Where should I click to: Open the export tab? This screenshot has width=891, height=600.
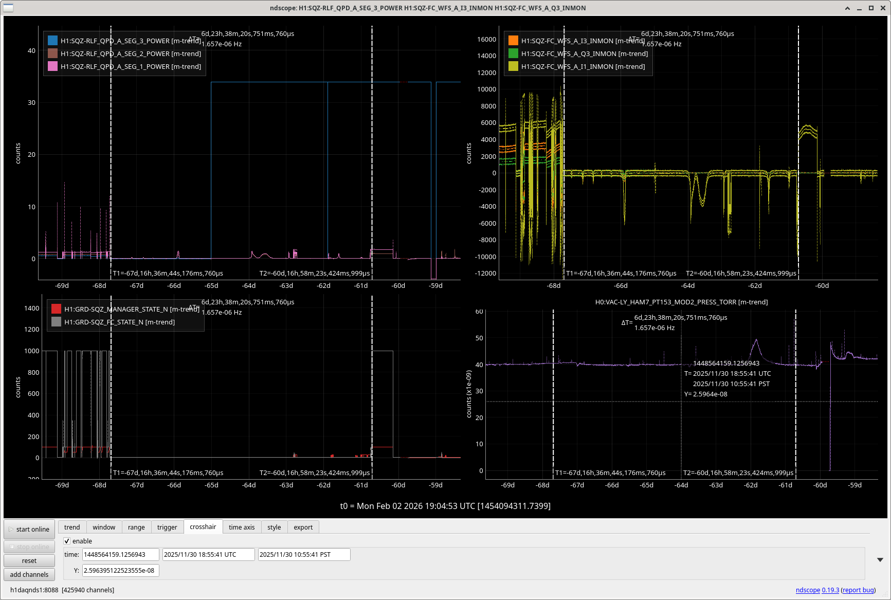(303, 527)
